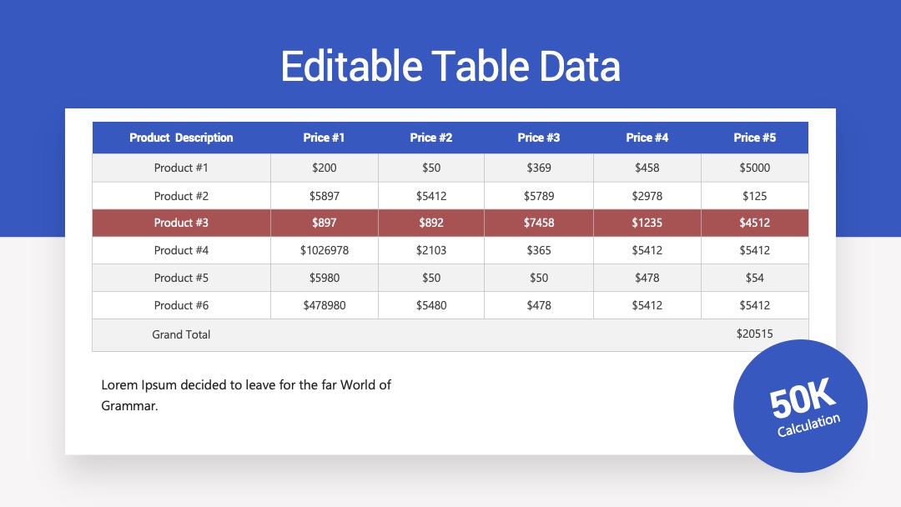Click the $5000 cell for Product #1

(754, 168)
